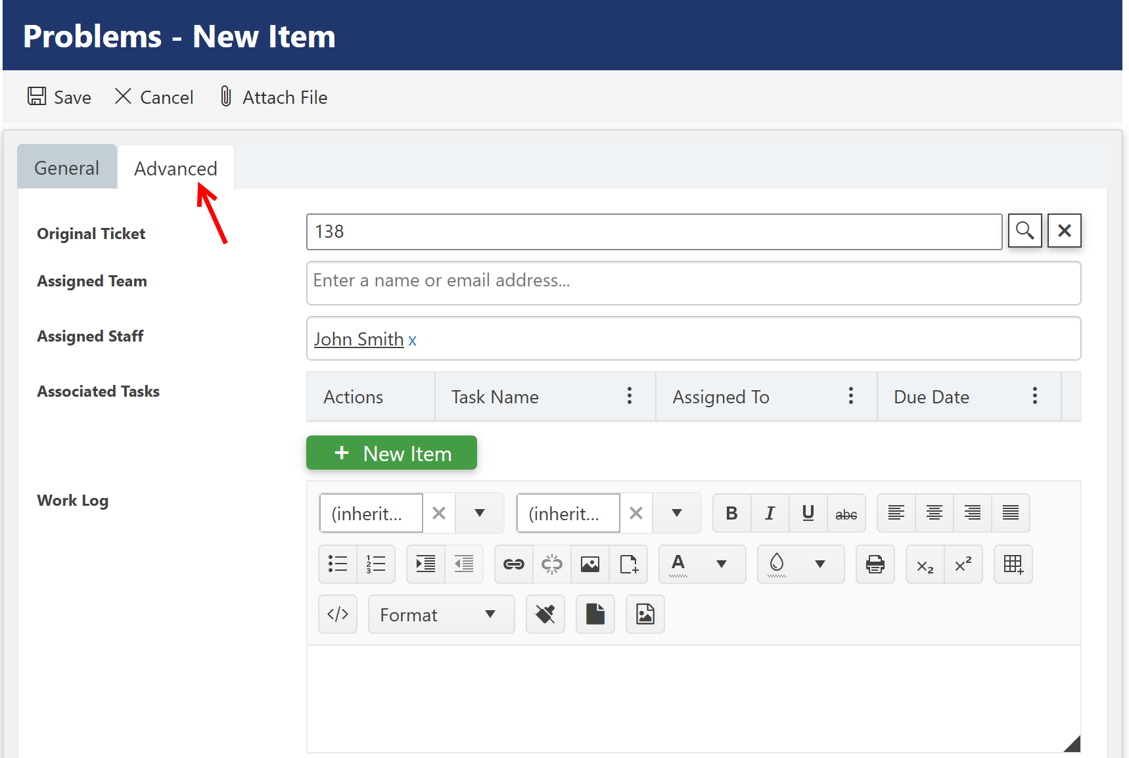Insert an image into the Work Log
This screenshot has width=1129, height=758.
tap(589, 564)
